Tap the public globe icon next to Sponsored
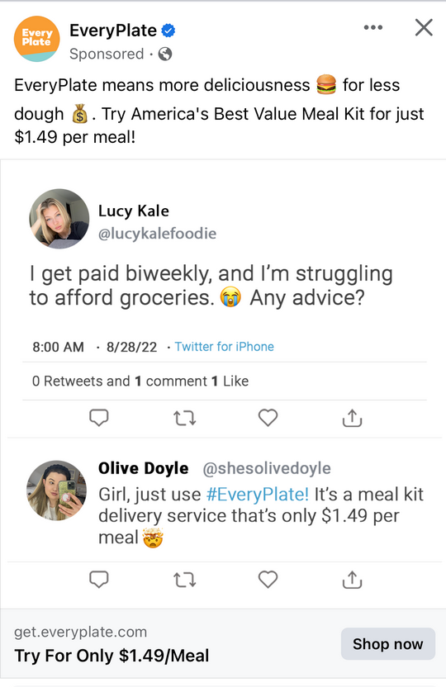 165,54
